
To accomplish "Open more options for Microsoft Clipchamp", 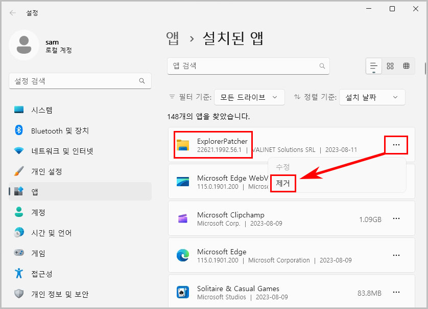I will coord(396,218).
